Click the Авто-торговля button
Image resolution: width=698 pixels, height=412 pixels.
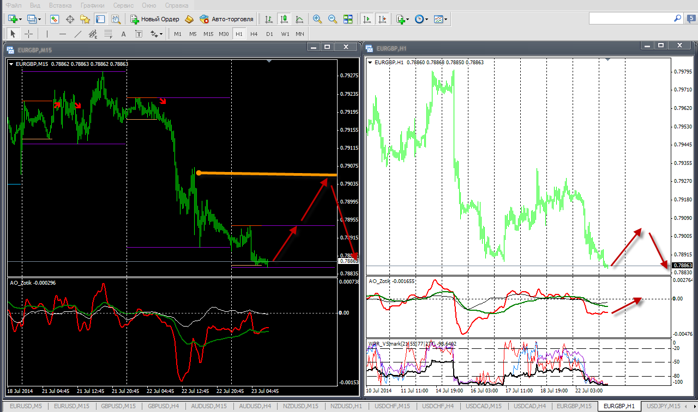click(x=227, y=19)
